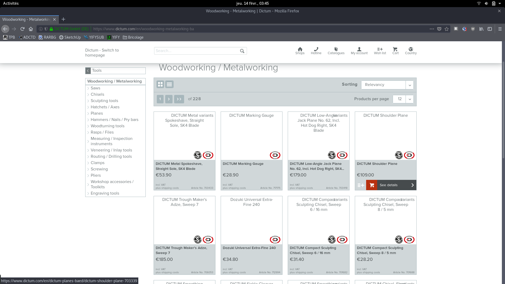Open Hammers / Nails / Pry bars
This screenshot has height=284, width=505.
[114, 120]
